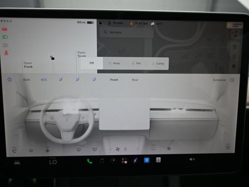Toggle the air recirculation icon

coord(153,148)
